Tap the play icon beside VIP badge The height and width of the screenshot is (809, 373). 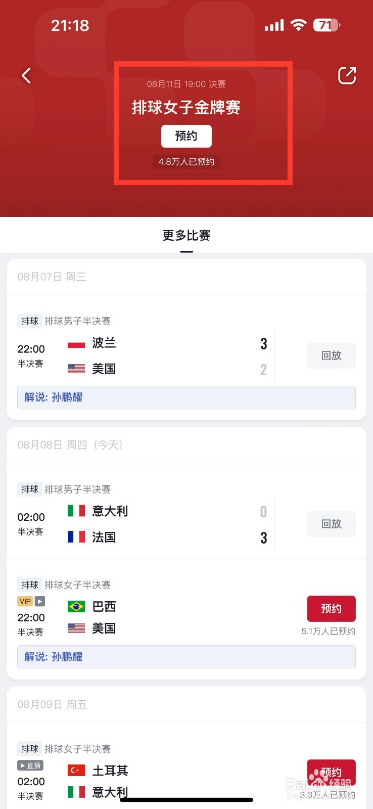(40, 601)
